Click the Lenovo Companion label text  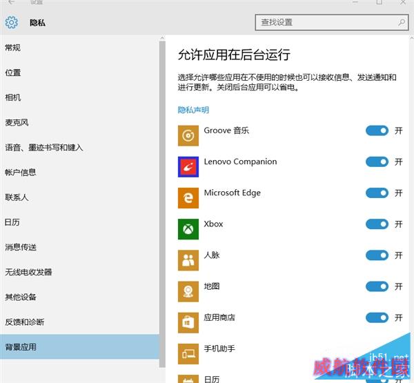[x=240, y=161]
